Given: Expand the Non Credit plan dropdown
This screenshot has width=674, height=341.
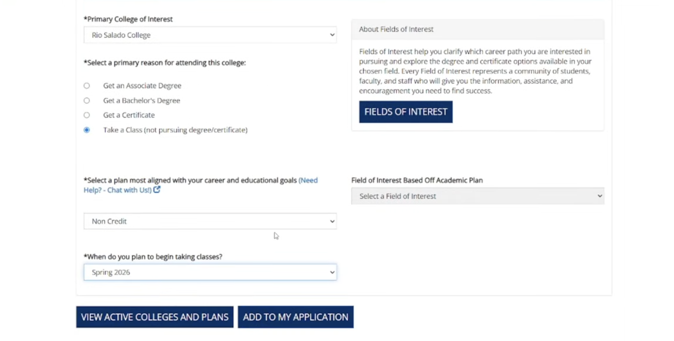Looking at the screenshot, I should coord(210,221).
